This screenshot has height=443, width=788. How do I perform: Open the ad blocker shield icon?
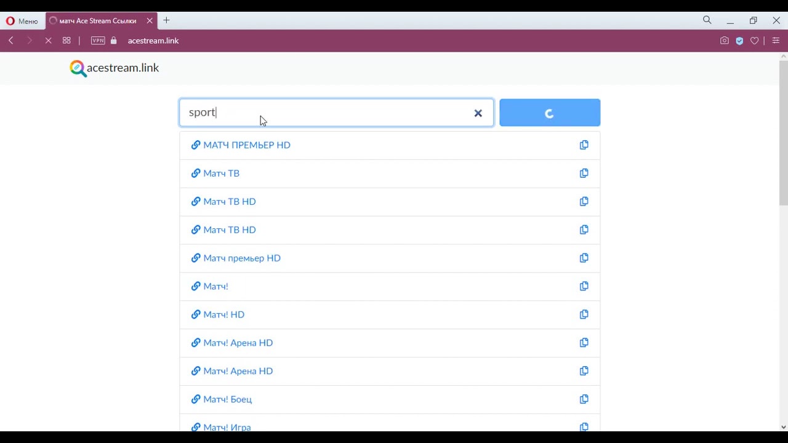click(x=739, y=41)
